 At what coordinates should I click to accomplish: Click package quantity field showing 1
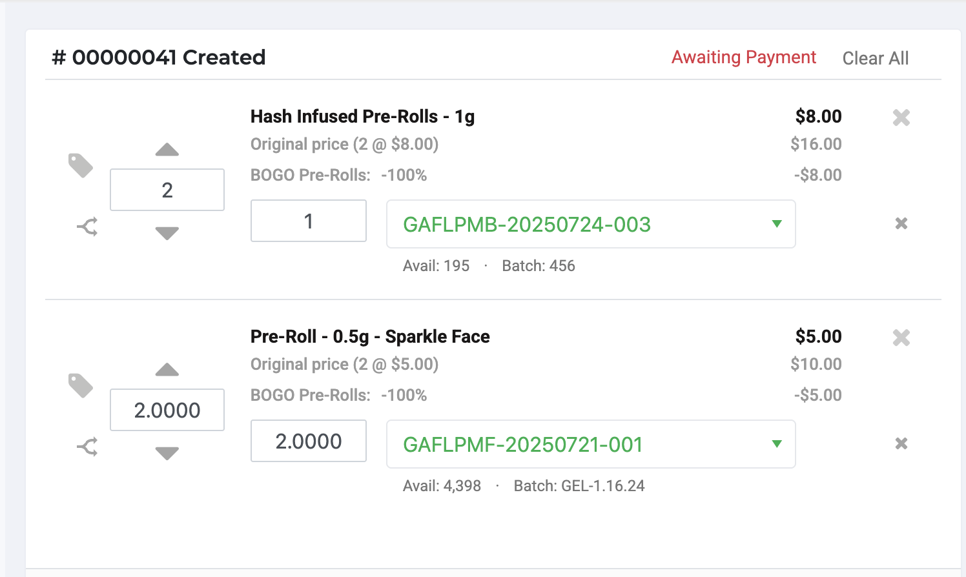tap(309, 221)
